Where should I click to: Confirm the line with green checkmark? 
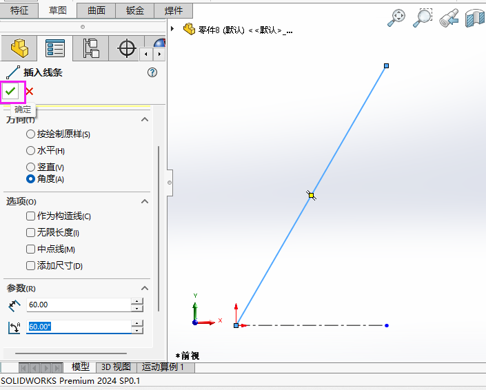10,91
